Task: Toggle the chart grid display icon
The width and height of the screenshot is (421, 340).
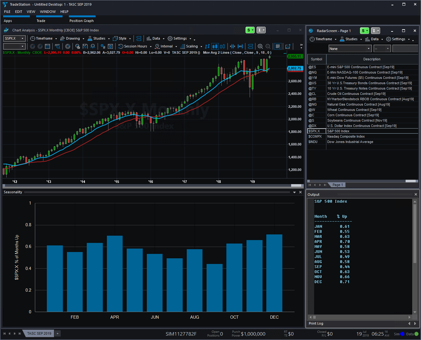Action: pos(278,46)
